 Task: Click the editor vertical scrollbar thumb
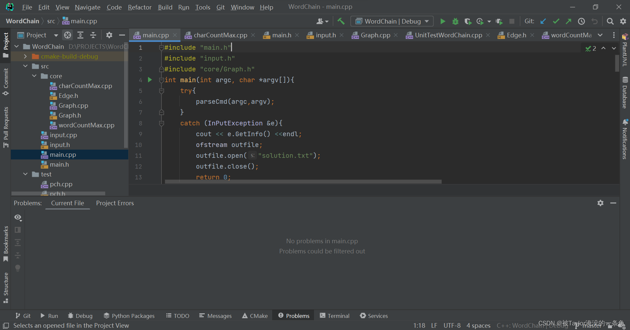[x=617, y=63]
